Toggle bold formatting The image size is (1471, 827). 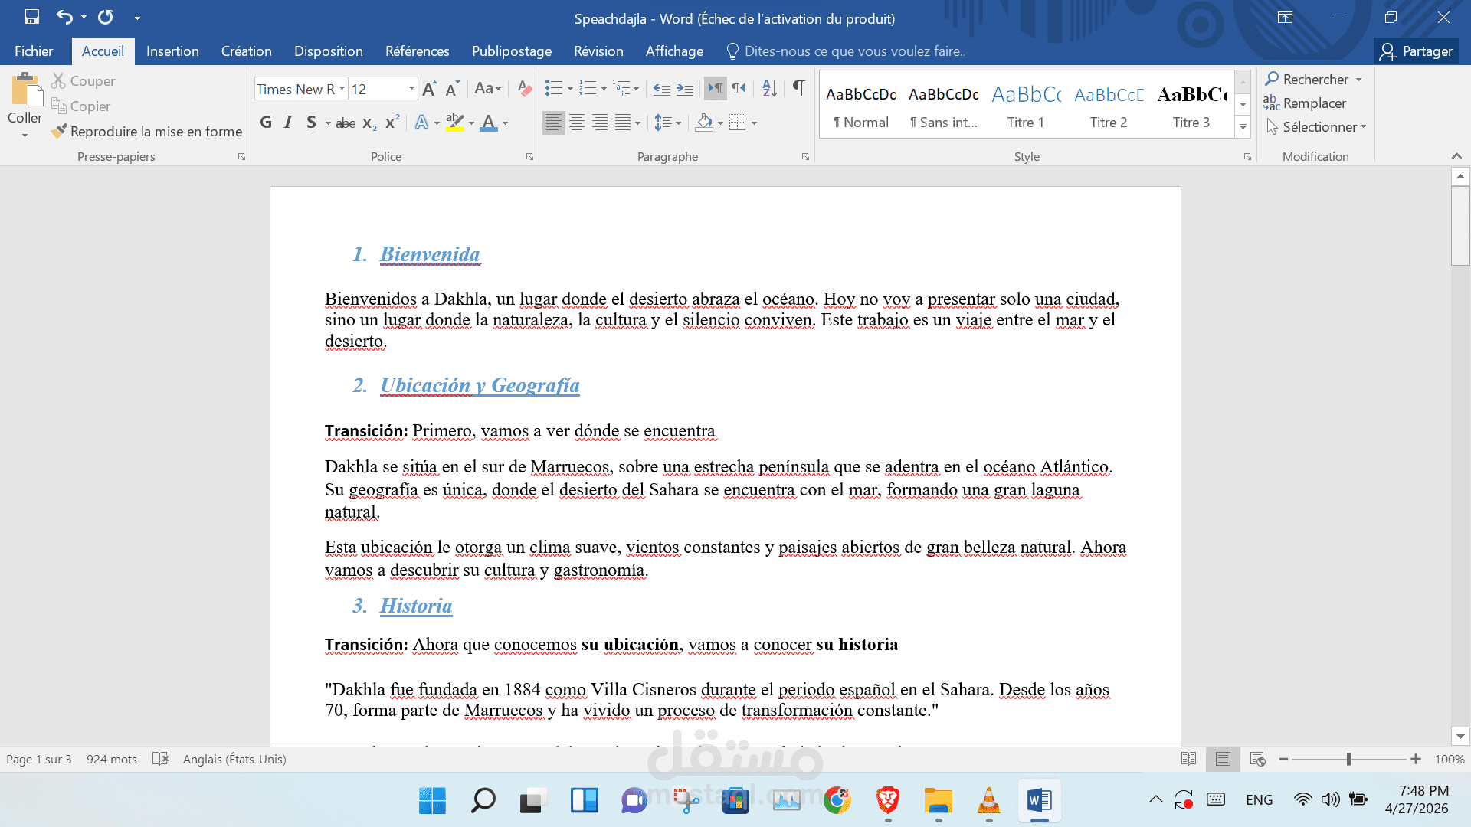click(266, 123)
